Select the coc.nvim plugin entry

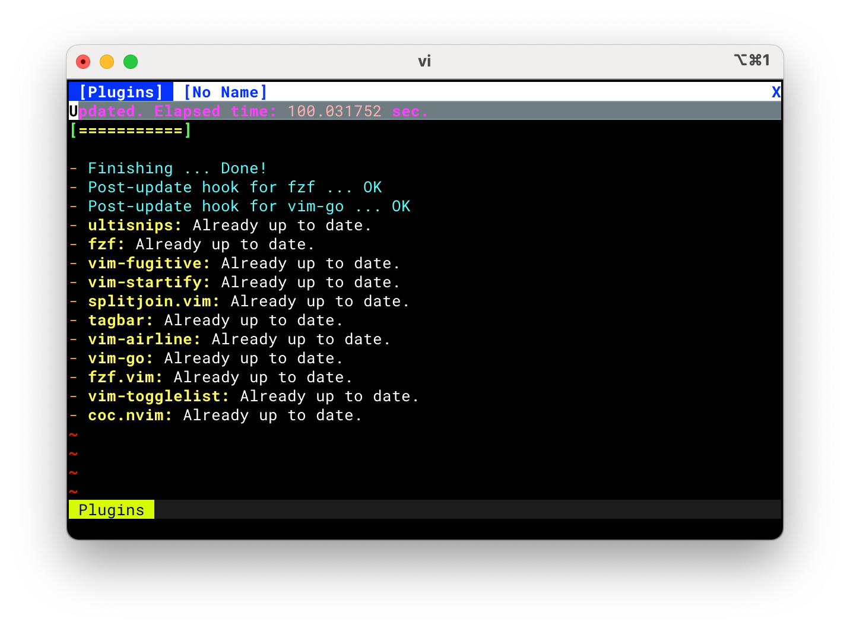216,415
